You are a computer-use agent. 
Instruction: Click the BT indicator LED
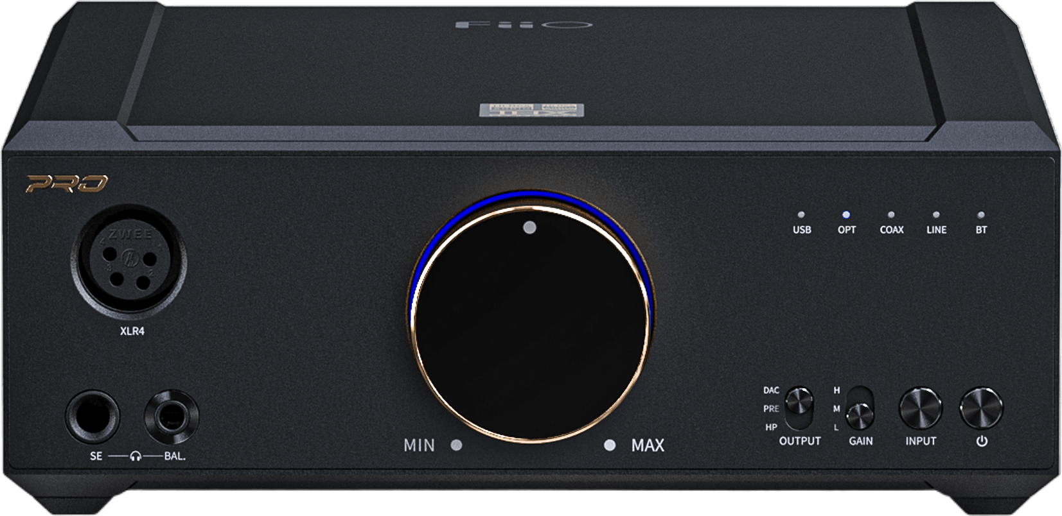pos(981,215)
